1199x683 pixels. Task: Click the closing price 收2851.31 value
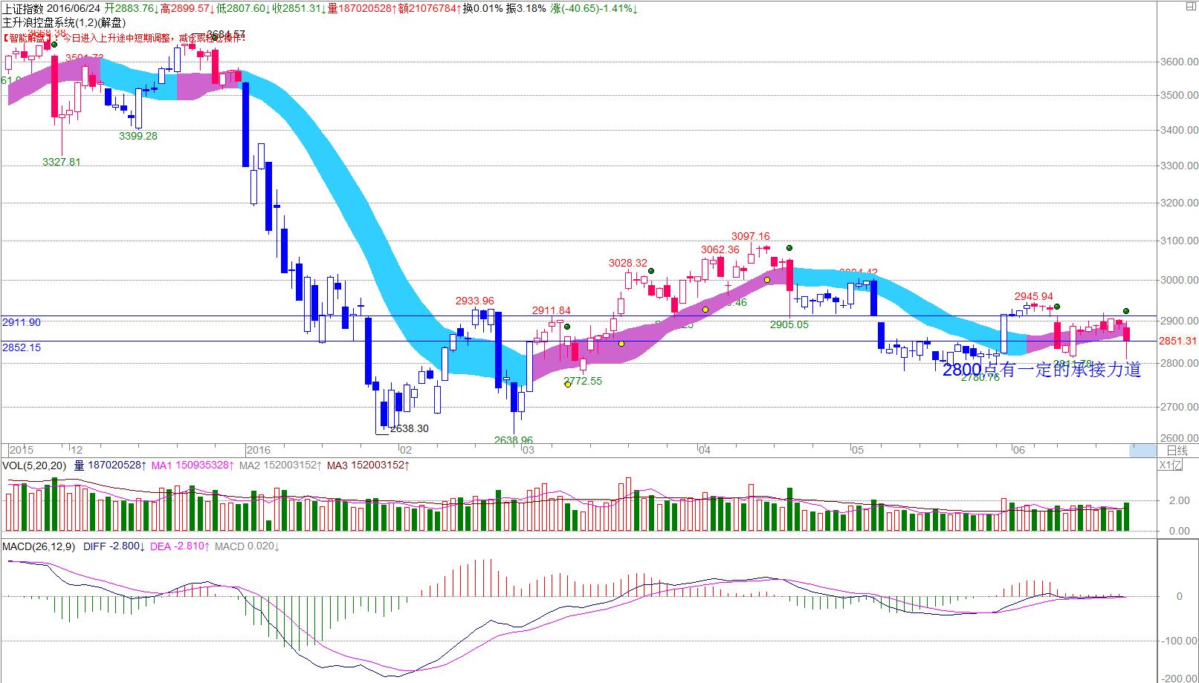[x=299, y=8]
